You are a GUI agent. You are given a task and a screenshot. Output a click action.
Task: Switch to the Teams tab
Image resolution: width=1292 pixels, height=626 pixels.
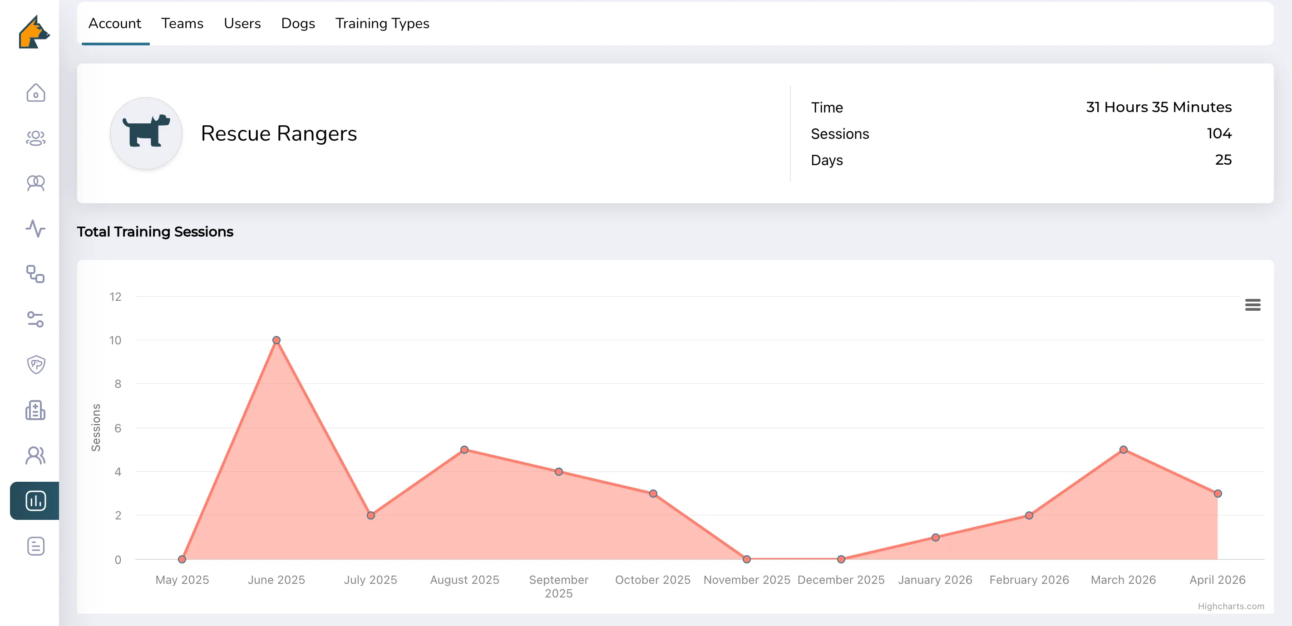click(x=182, y=24)
